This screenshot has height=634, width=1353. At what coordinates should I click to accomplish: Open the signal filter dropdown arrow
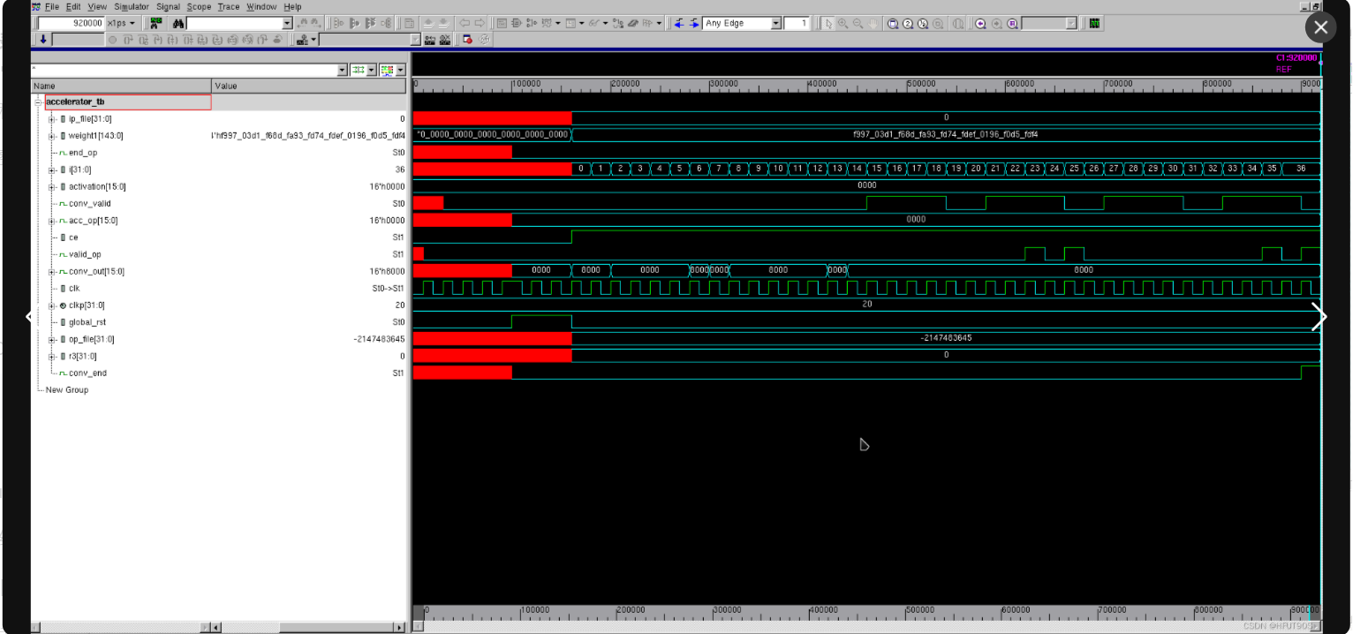342,70
